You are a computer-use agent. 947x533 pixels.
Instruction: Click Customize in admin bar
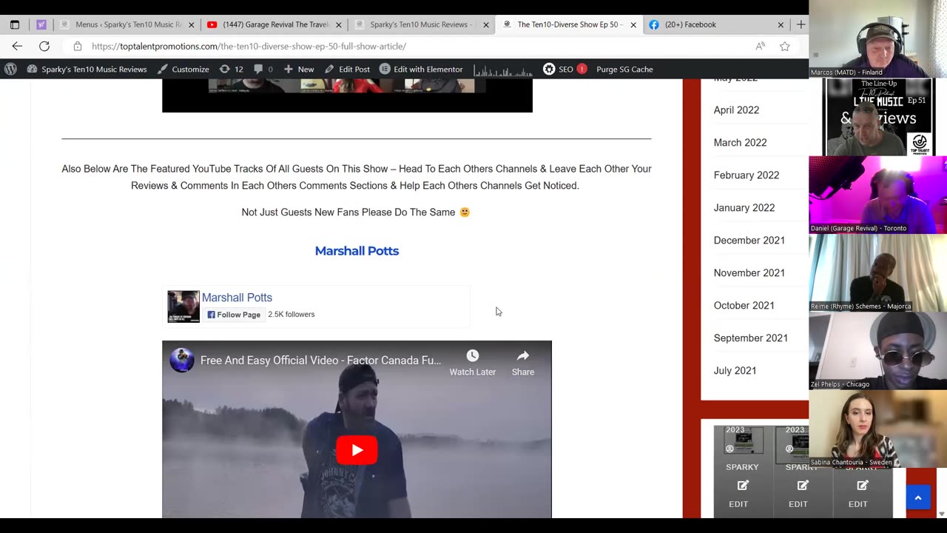point(183,69)
